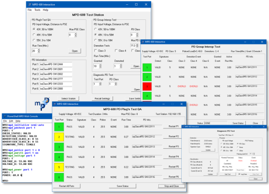
Task: Toggle Log Data checkbox in Diagnostic window
Action: 239,174
